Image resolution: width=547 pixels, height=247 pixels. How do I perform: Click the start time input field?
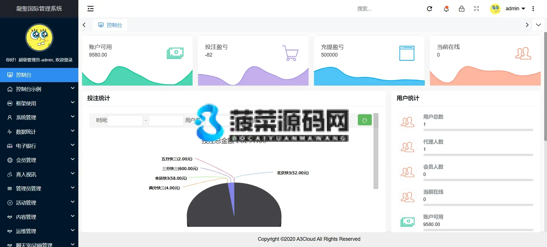click(x=125, y=121)
